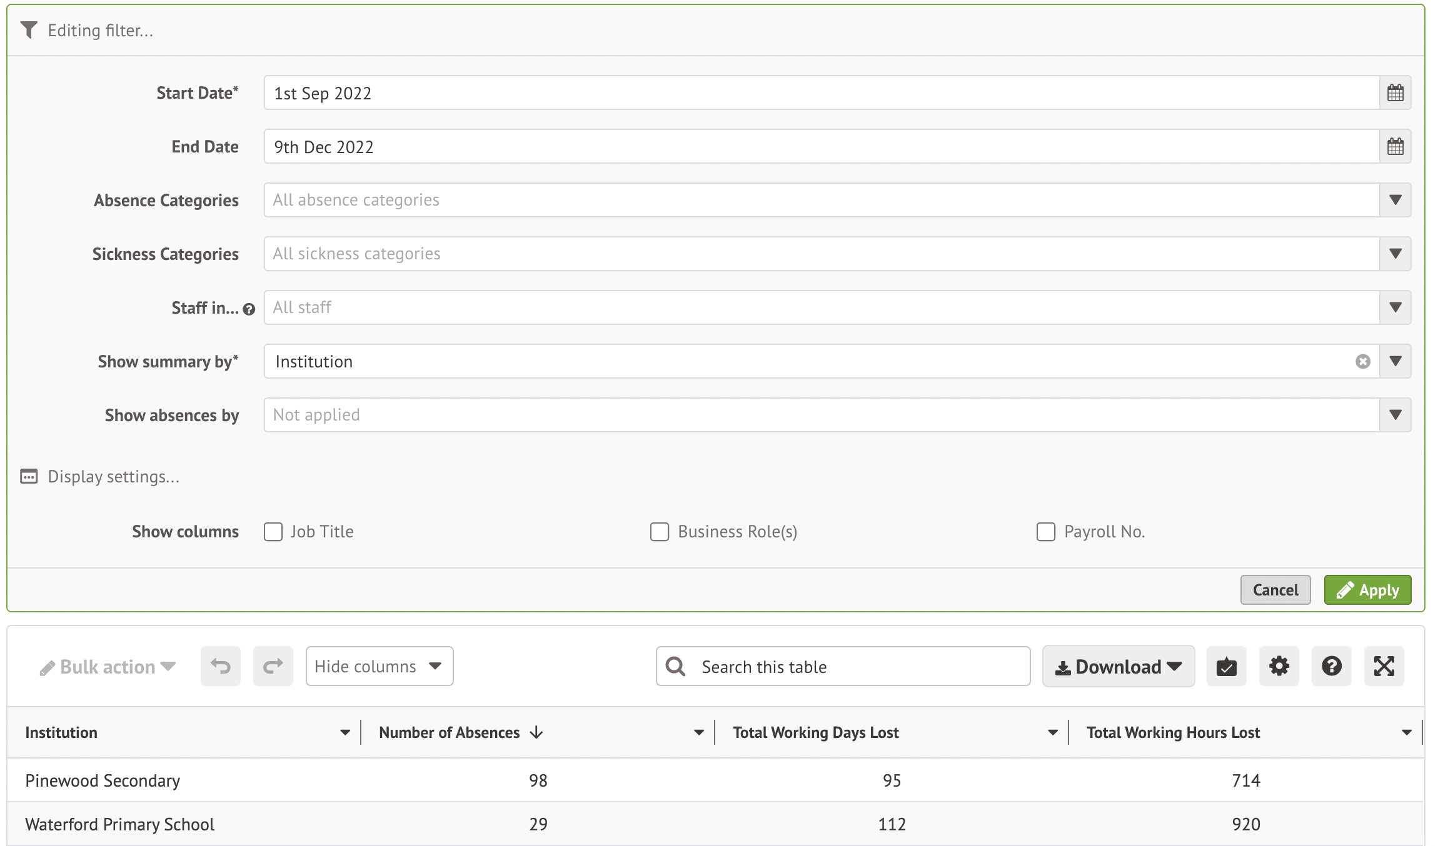Tick the Business Role(s) checkbox
This screenshot has width=1438, height=846.
click(x=660, y=532)
